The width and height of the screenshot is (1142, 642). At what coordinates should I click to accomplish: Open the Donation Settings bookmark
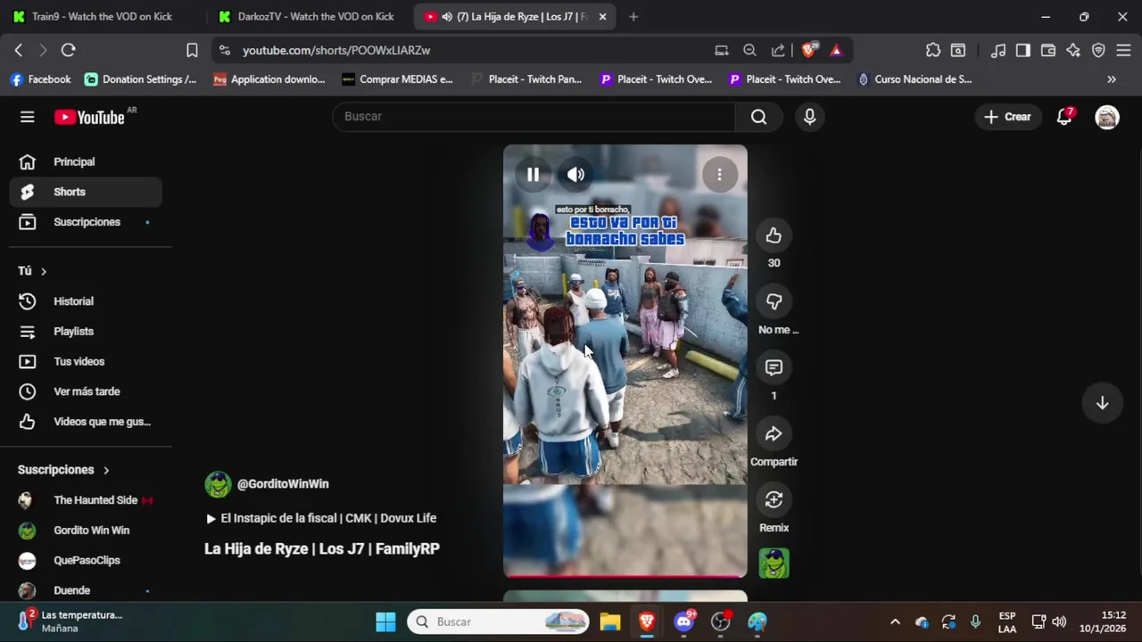pyautogui.click(x=141, y=79)
